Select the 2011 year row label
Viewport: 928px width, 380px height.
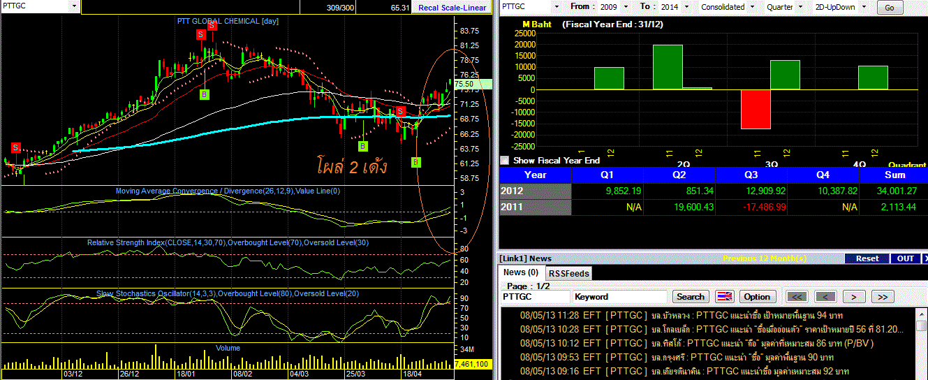coord(536,207)
